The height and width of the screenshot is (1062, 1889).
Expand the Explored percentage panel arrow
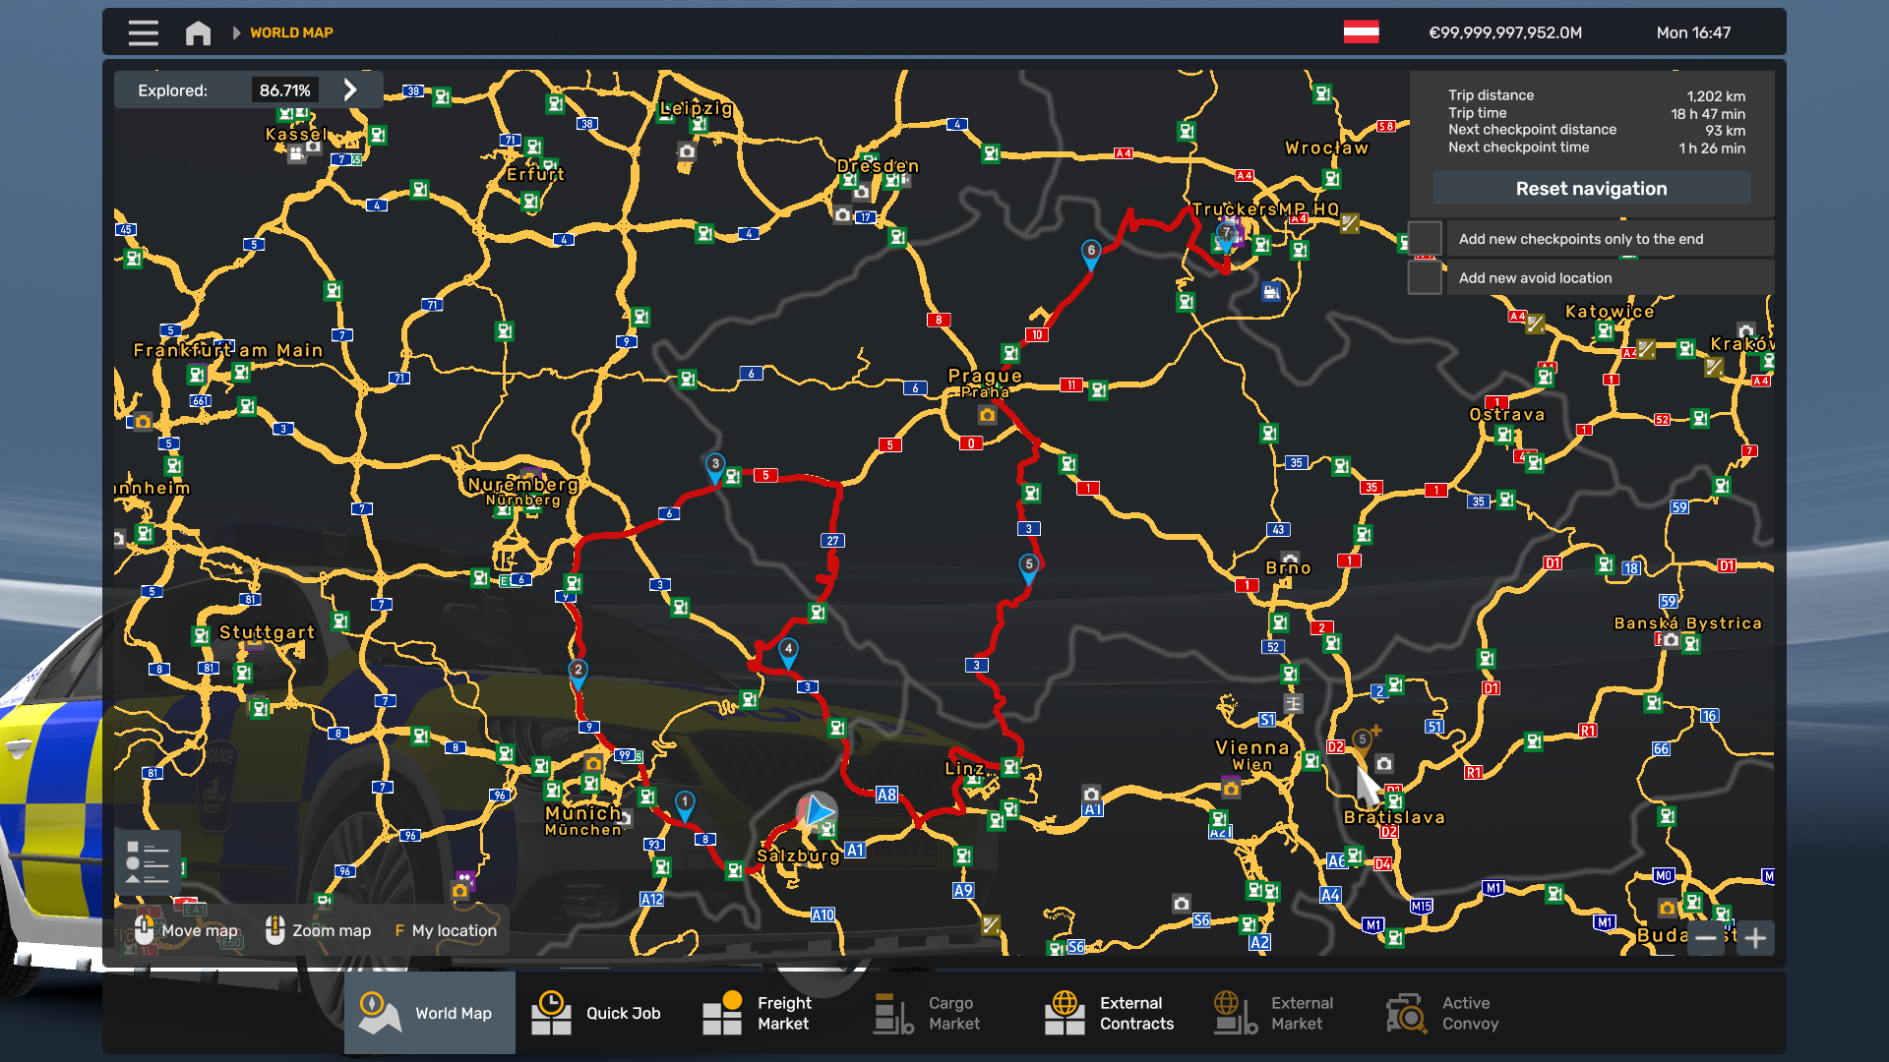[x=350, y=90]
